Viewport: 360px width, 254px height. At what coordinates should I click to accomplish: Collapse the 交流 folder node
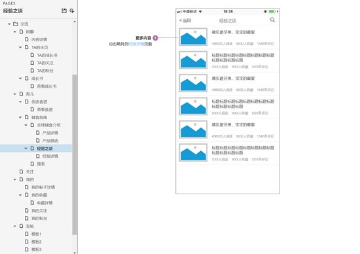tap(9, 24)
